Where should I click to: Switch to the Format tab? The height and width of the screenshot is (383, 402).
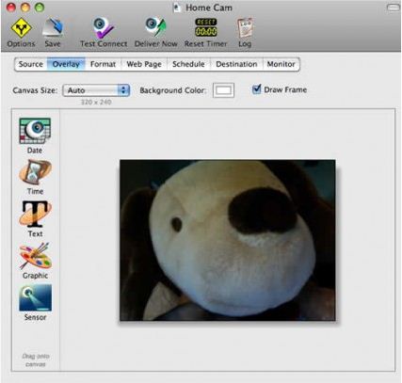103,64
